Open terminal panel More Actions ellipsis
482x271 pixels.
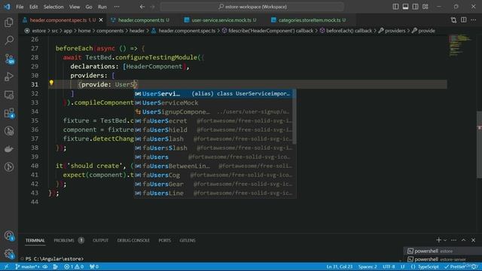point(453,240)
